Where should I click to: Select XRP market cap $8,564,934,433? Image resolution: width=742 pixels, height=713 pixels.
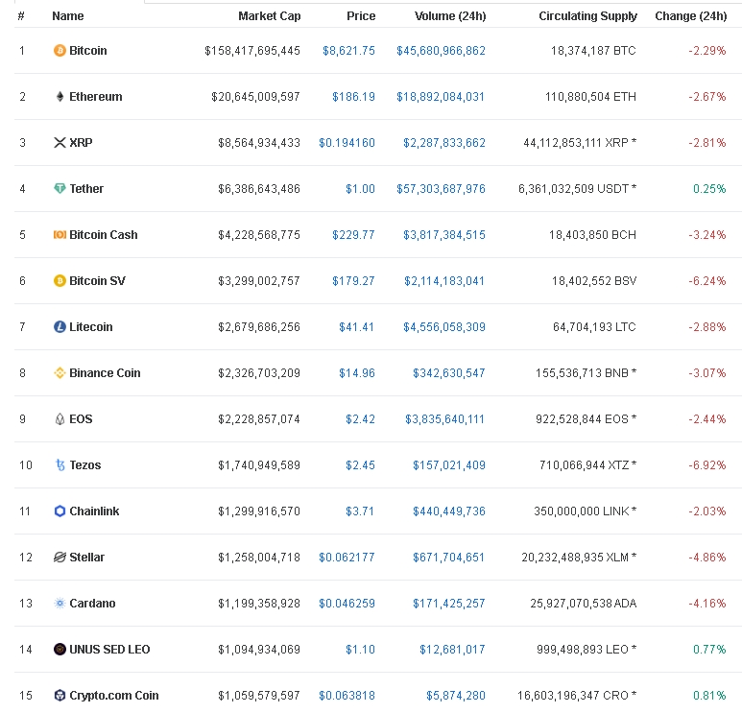259,142
